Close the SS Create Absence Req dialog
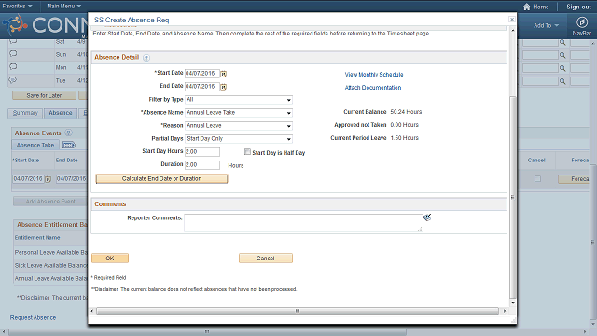Viewport: 597px width, 336px height. (512, 20)
